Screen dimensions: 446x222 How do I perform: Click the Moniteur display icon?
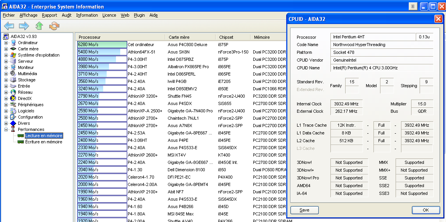[13, 67]
